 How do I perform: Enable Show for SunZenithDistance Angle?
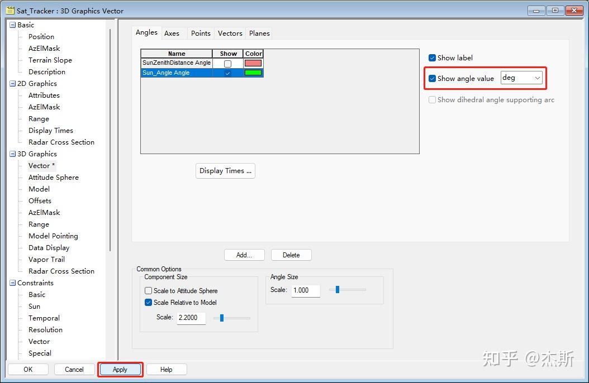(227, 64)
